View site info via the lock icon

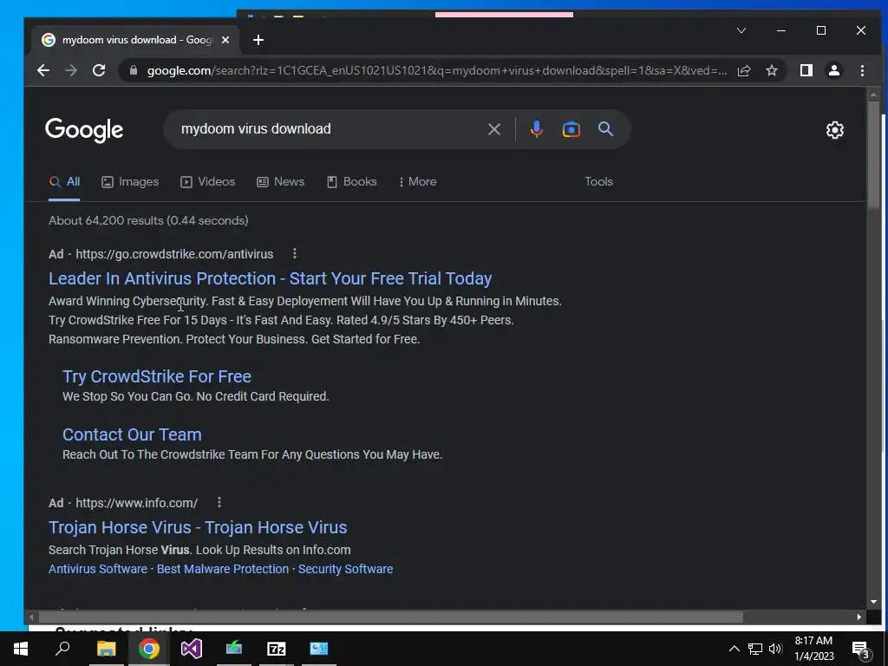click(x=134, y=70)
